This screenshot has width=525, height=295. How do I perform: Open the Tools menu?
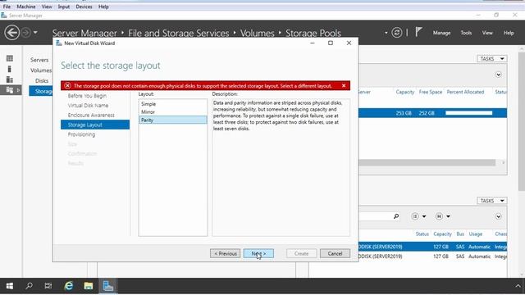pyautogui.click(x=466, y=33)
